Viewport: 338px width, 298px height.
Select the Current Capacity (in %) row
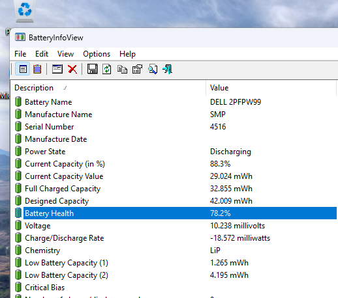tap(174, 163)
